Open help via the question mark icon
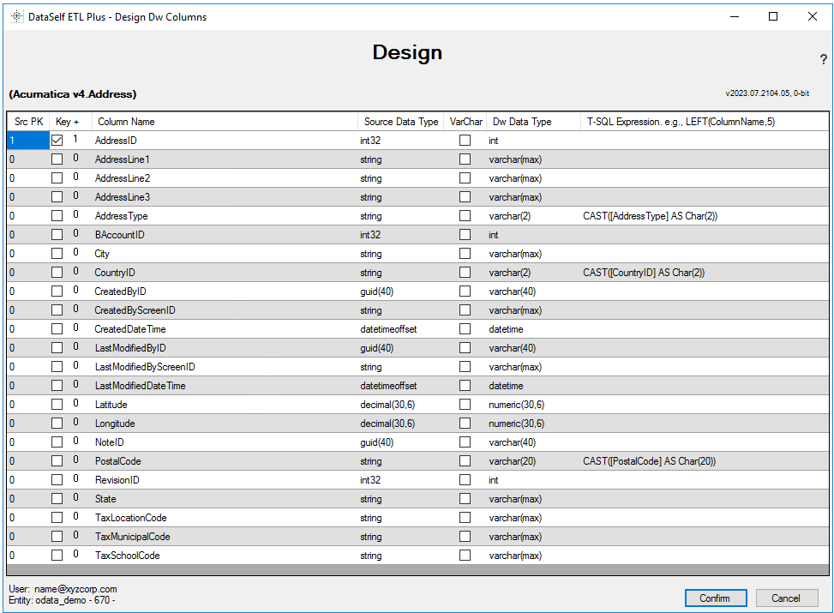Image resolution: width=834 pixels, height=613 pixels. click(823, 59)
